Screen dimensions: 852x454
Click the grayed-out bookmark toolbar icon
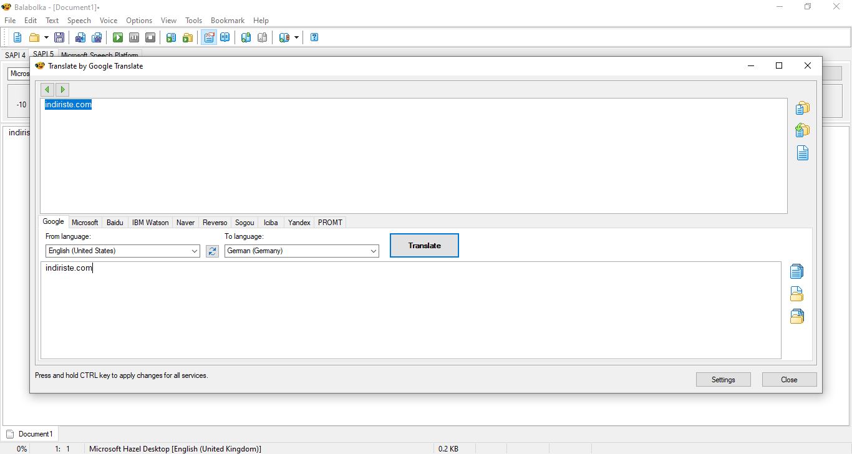(x=263, y=37)
